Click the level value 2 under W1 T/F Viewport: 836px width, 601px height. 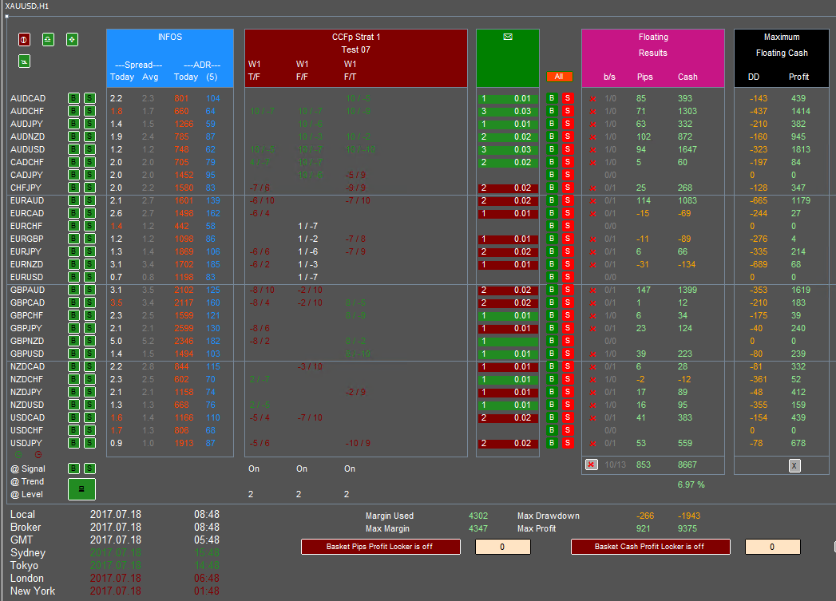[x=251, y=494]
